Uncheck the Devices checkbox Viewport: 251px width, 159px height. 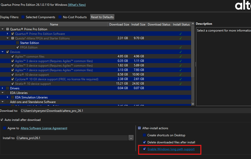[8, 52]
